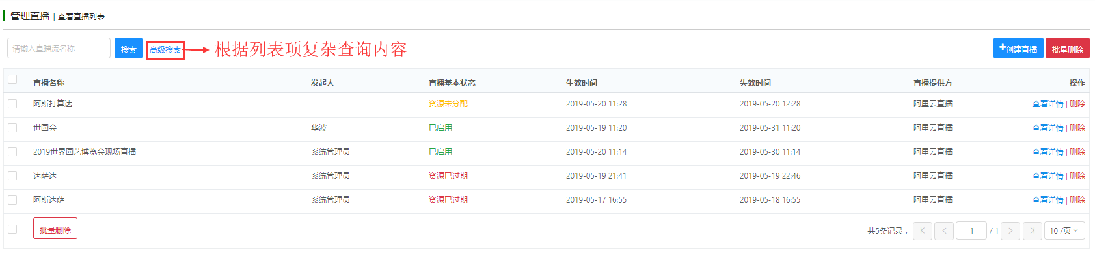Click the red 批量删除 button at top
The width and height of the screenshot is (1095, 261).
click(1067, 49)
